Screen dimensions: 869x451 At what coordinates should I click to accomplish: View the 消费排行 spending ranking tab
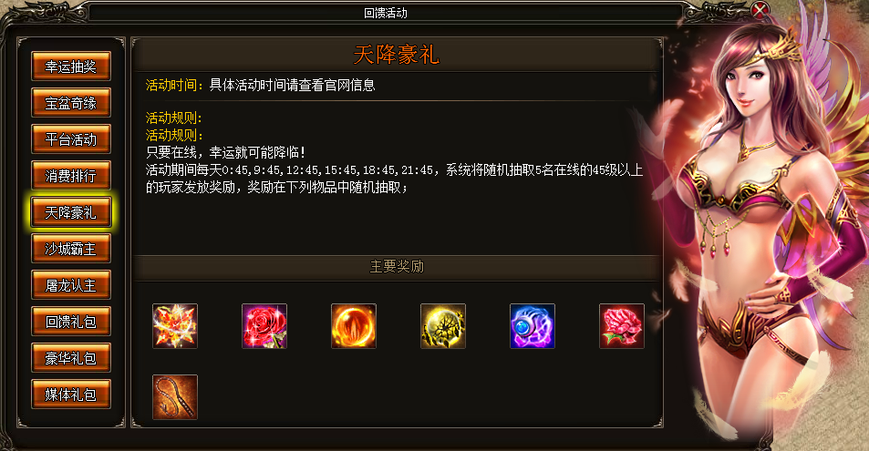click(x=71, y=176)
